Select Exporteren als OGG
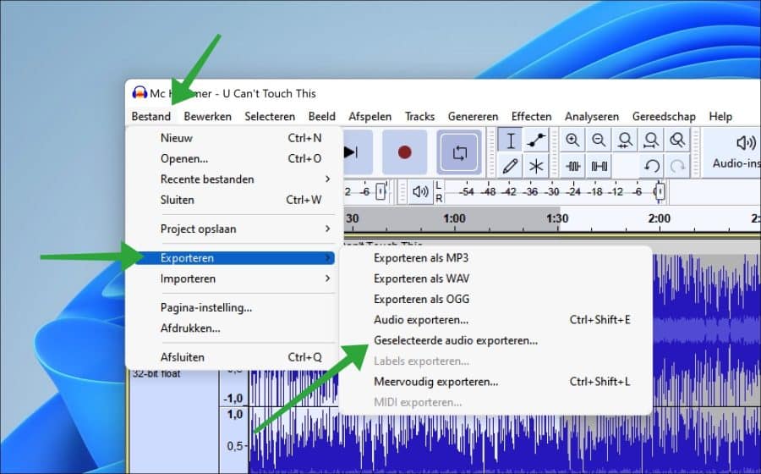The image size is (761, 474). [495, 299]
